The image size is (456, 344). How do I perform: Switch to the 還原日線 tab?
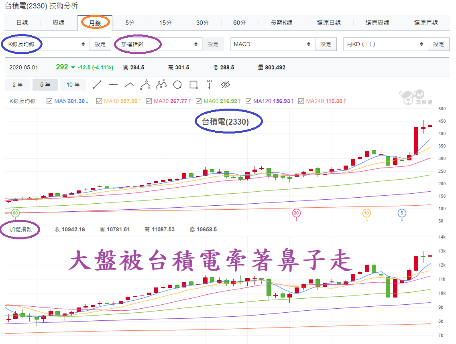coord(329,23)
